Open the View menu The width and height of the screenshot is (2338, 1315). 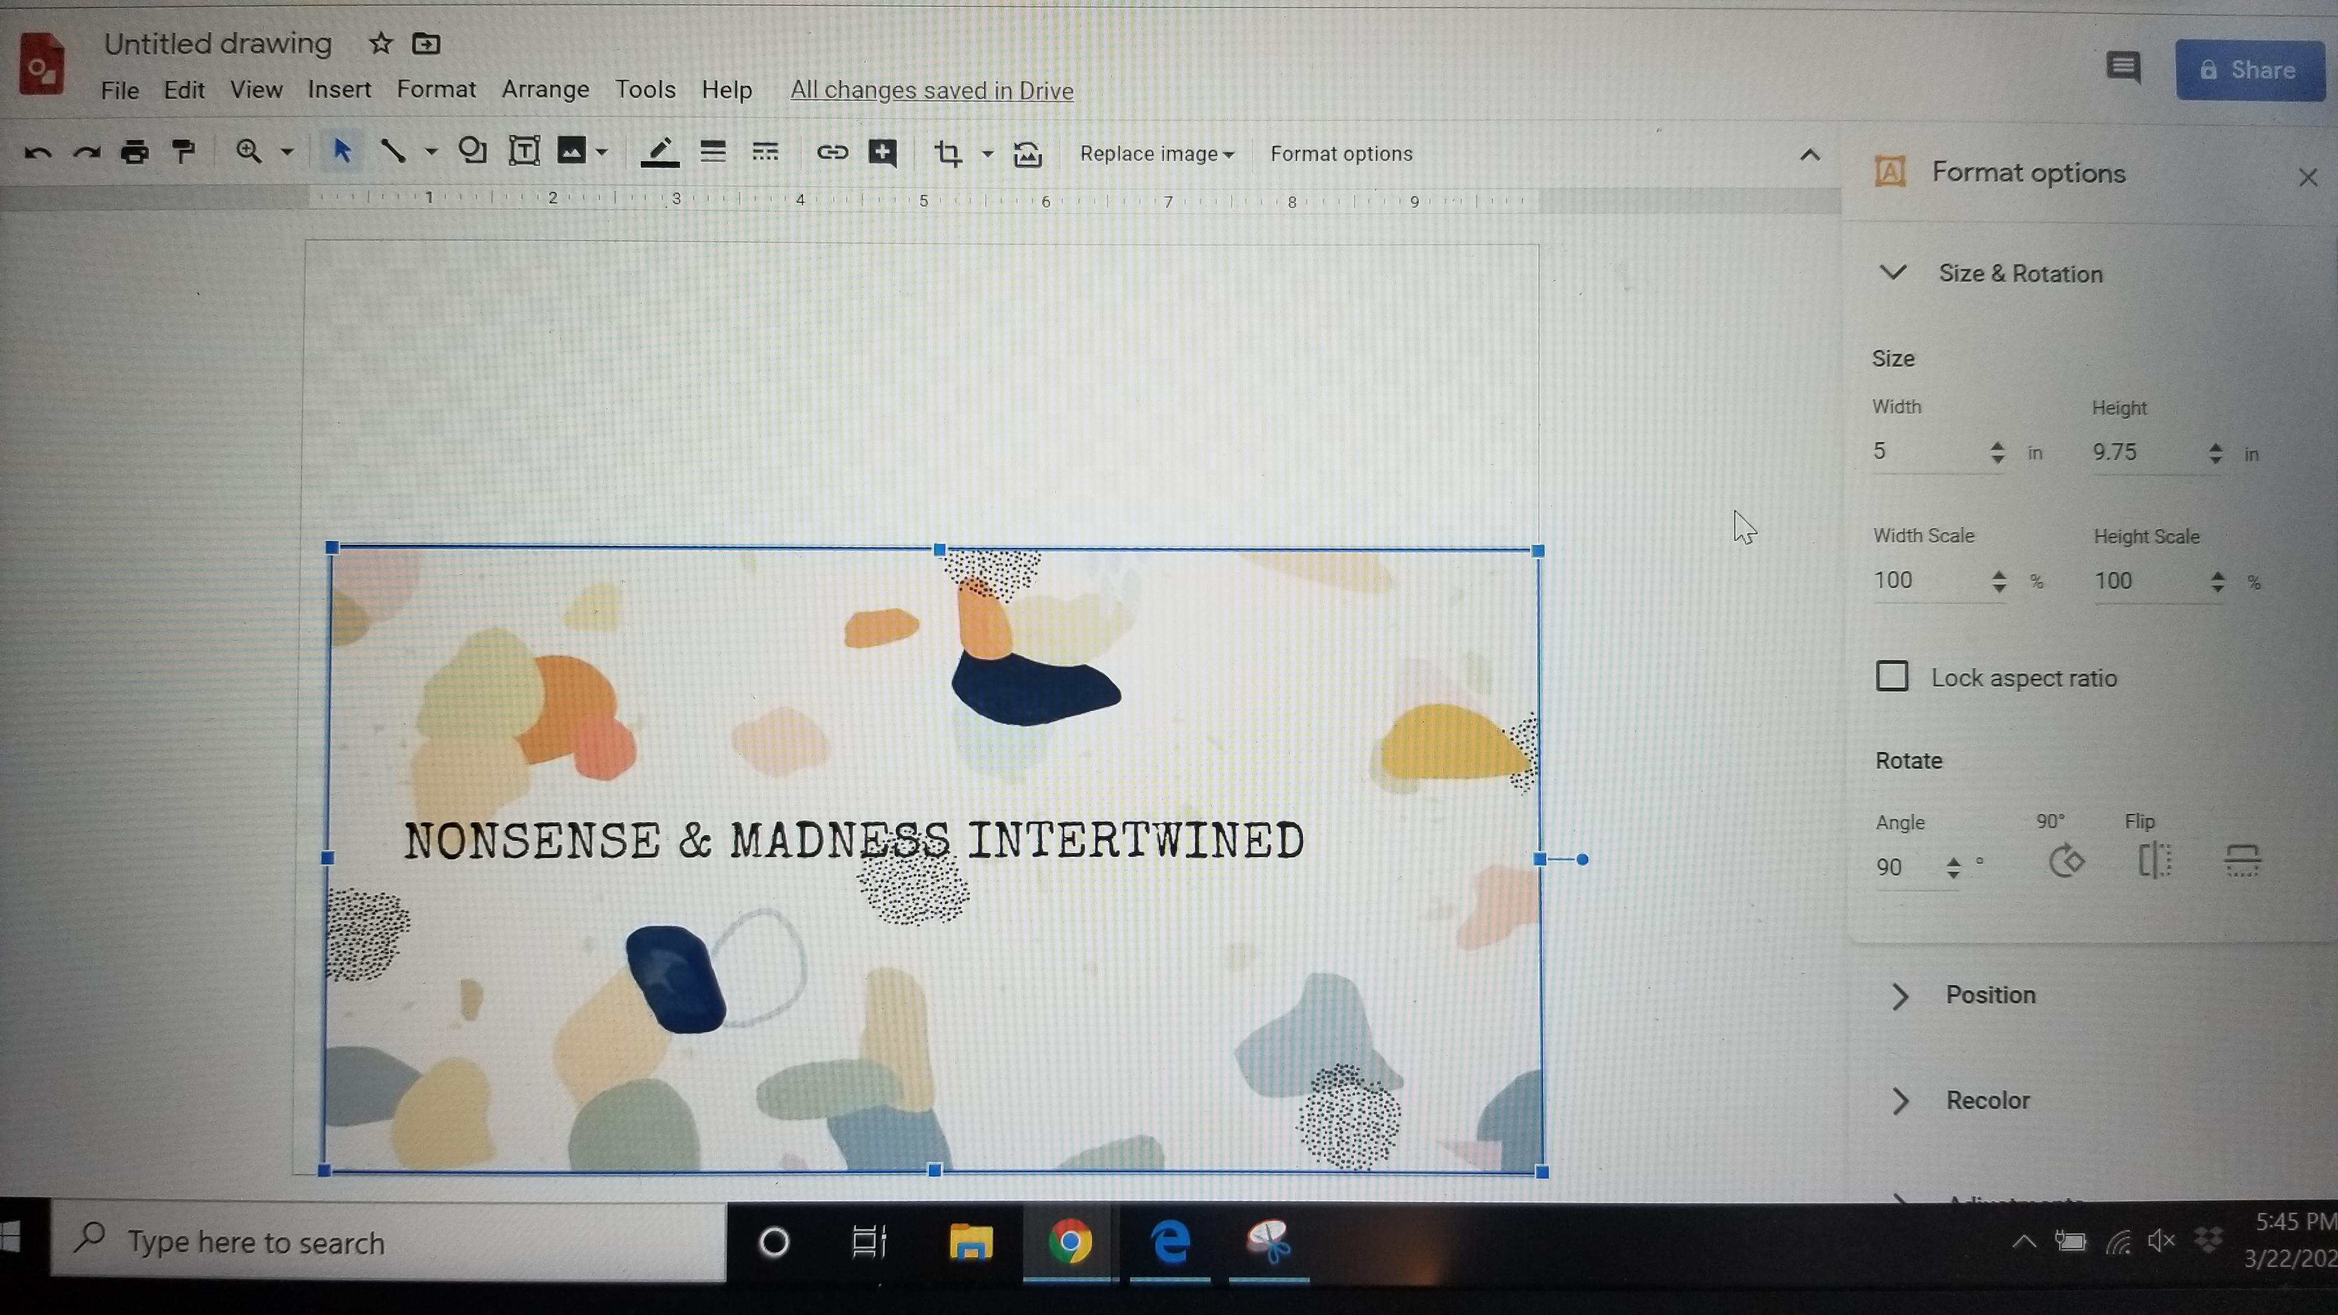[256, 90]
